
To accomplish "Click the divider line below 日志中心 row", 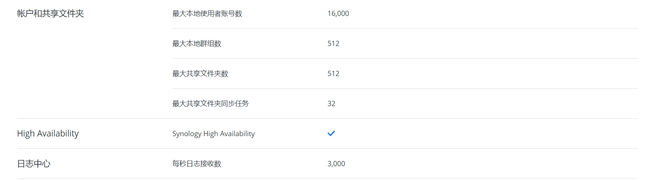I will click(x=327, y=179).
